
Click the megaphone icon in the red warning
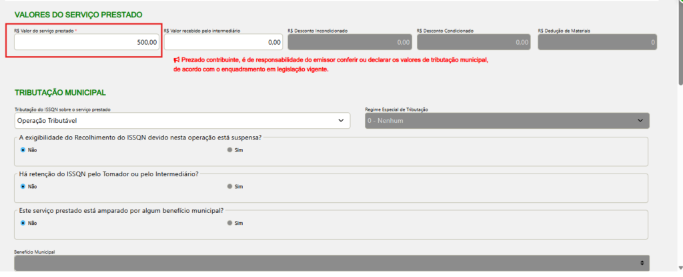pyautogui.click(x=176, y=60)
